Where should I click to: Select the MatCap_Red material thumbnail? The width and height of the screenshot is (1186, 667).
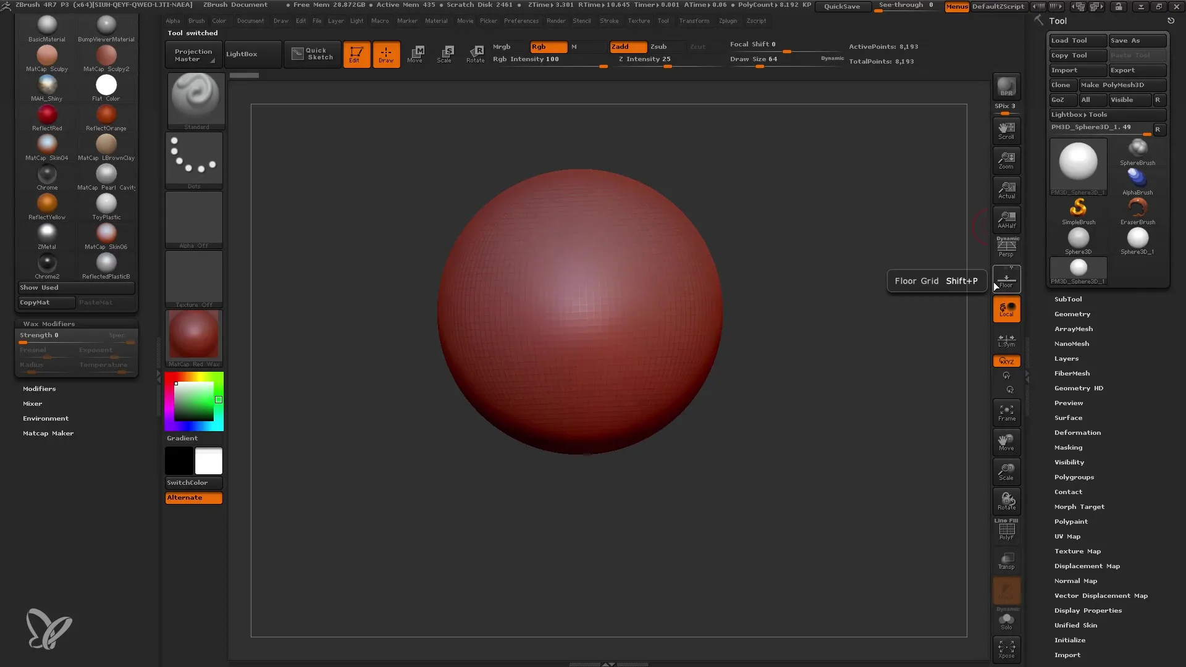pyautogui.click(x=194, y=337)
